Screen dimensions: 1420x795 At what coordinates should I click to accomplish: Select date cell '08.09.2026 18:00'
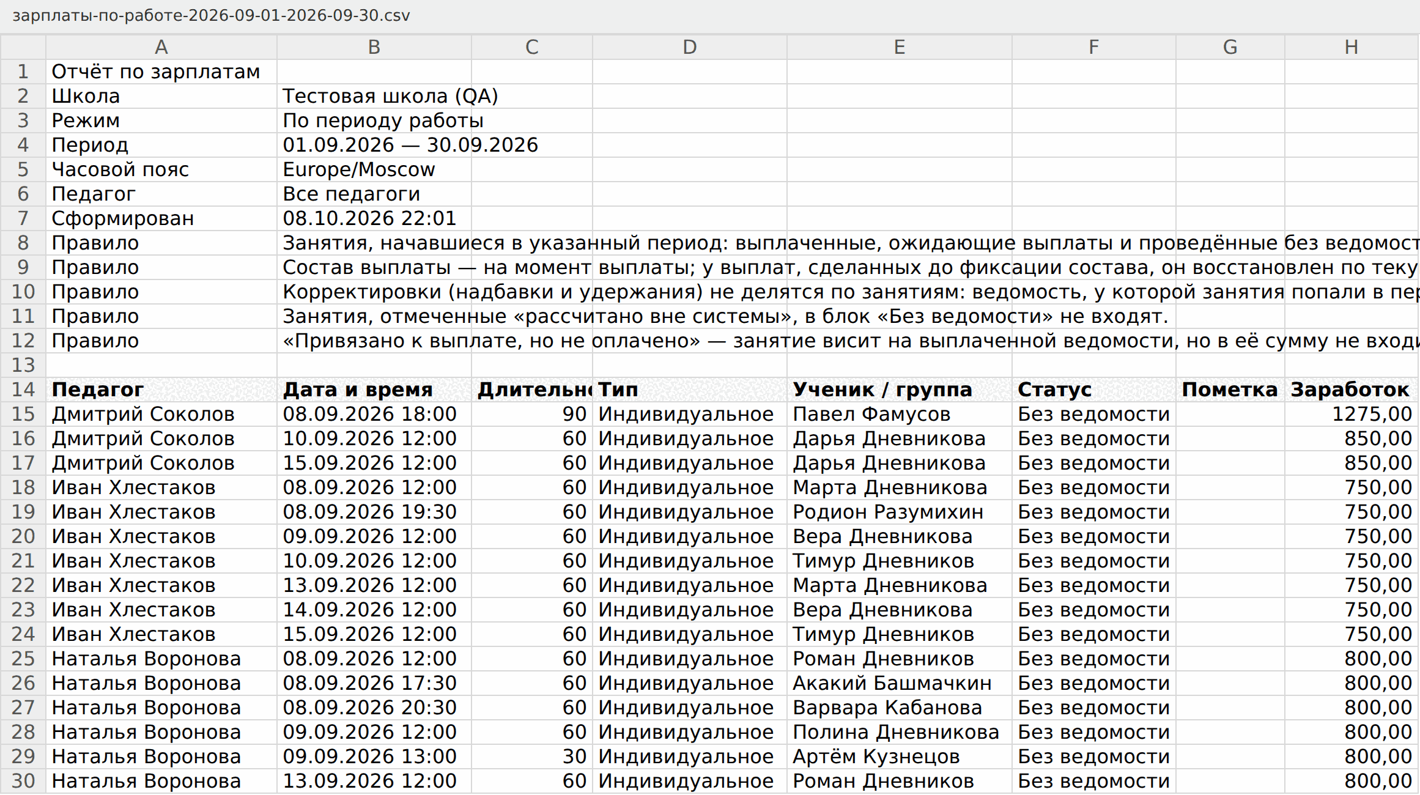pos(374,414)
